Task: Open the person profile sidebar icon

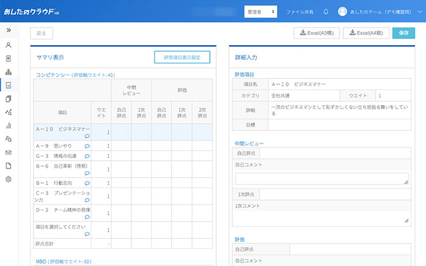Action: 9,45
